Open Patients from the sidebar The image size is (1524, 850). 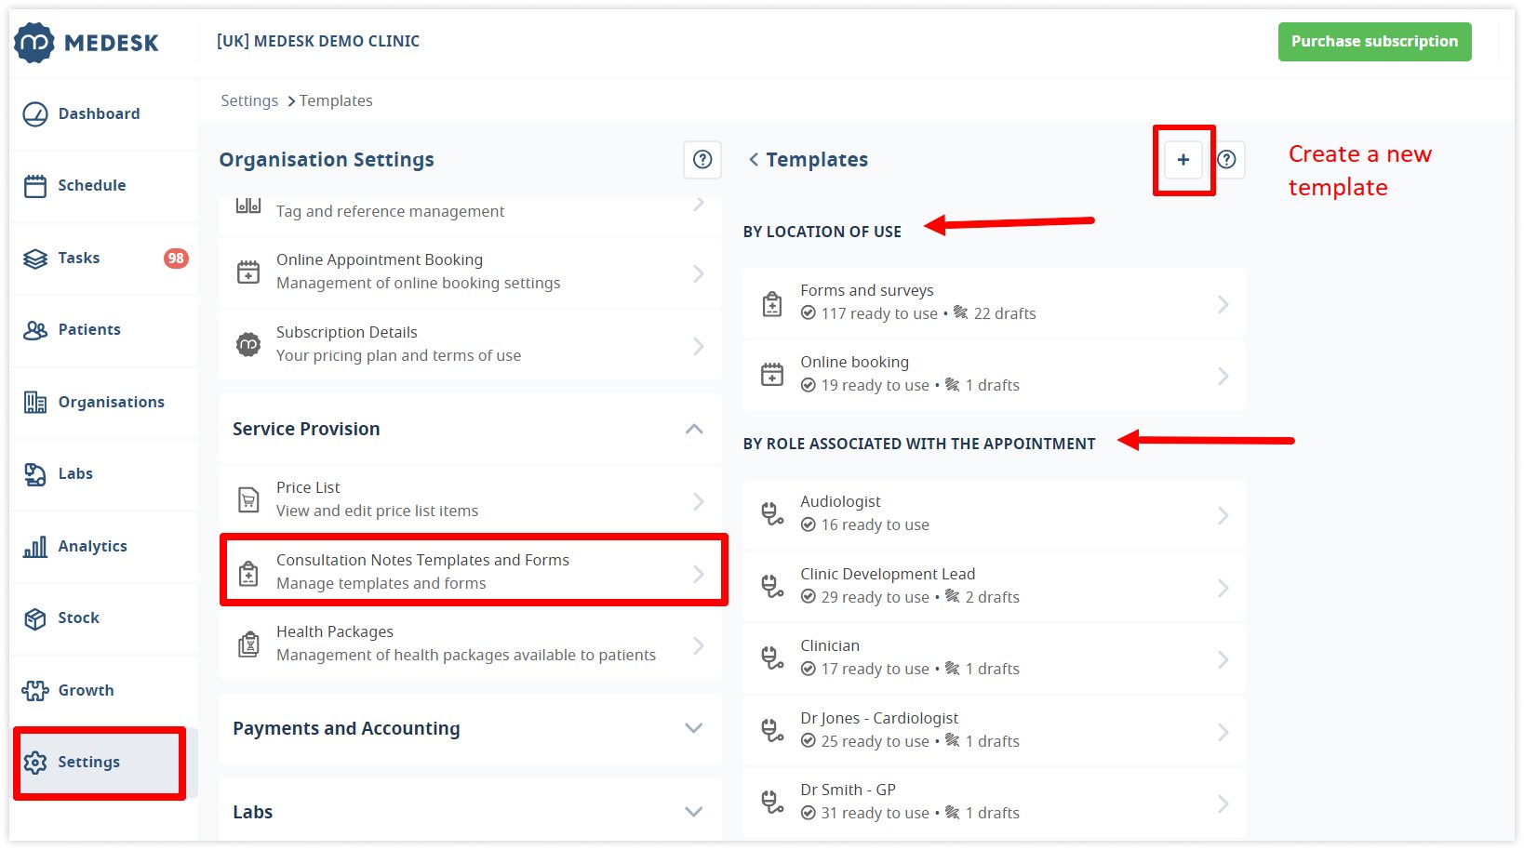(x=103, y=330)
